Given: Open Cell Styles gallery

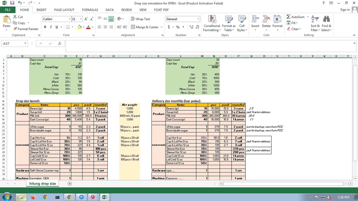Looking at the screenshot, I should tap(242, 23).
